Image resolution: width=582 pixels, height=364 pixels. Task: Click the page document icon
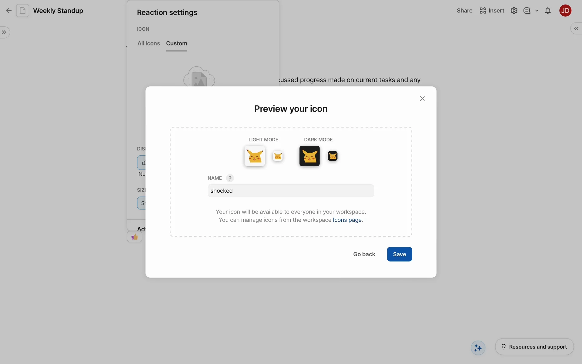[23, 11]
